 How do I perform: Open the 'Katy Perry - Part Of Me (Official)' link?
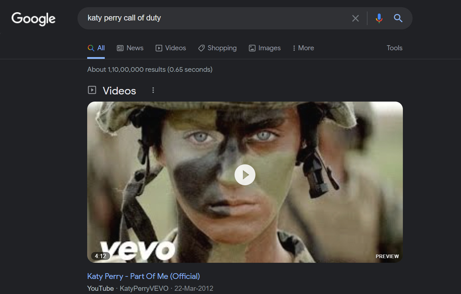[144, 276]
